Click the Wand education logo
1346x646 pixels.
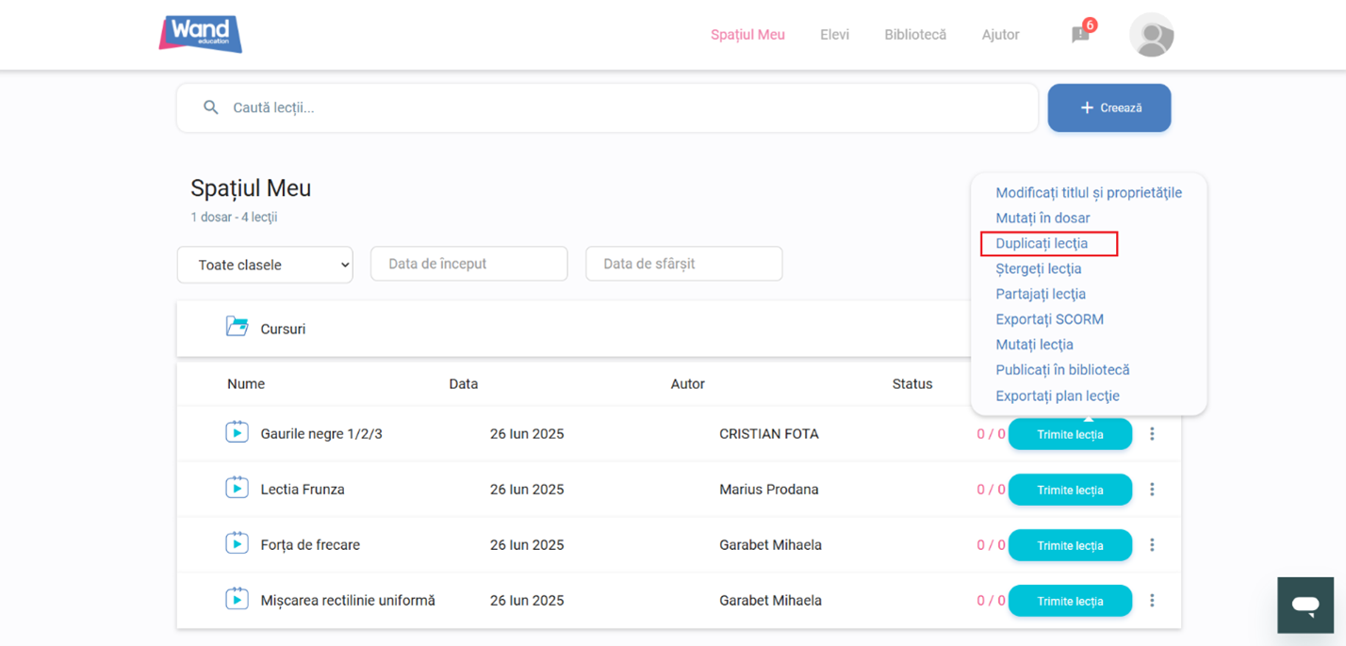200,35
